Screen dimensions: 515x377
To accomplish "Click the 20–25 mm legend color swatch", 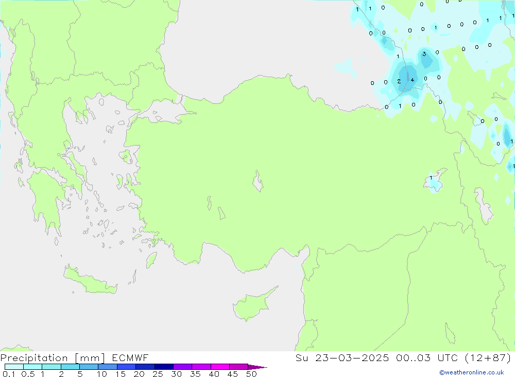I will [145, 367].
